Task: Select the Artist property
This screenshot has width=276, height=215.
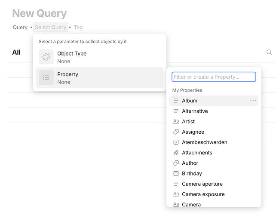Action: point(214,122)
